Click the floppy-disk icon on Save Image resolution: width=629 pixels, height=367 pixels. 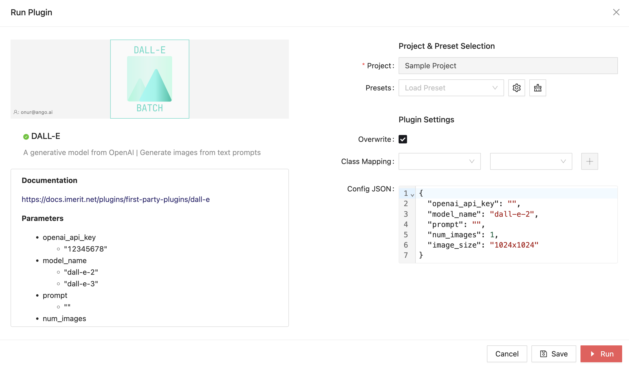pos(543,354)
